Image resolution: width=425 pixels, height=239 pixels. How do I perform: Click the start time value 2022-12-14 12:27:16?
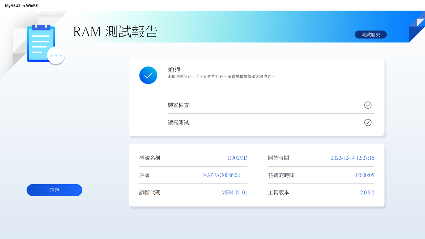pos(352,158)
